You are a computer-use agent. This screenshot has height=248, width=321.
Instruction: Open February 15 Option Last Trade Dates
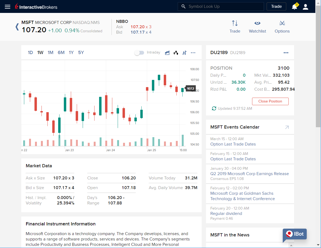click(233, 159)
